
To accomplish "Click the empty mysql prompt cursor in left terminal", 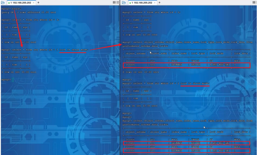I will (13, 80).
